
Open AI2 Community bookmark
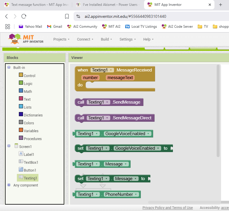82,27
